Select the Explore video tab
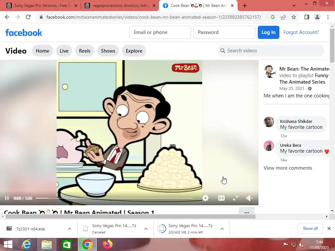Screen dimensions: 335x251 (x=134, y=51)
